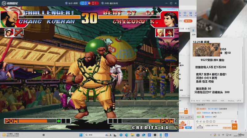Focus the chat message input field

[x=218, y=127]
